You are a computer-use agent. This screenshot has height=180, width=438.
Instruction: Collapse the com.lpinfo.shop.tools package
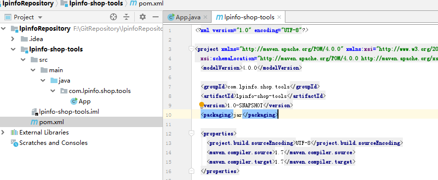(x=53, y=91)
